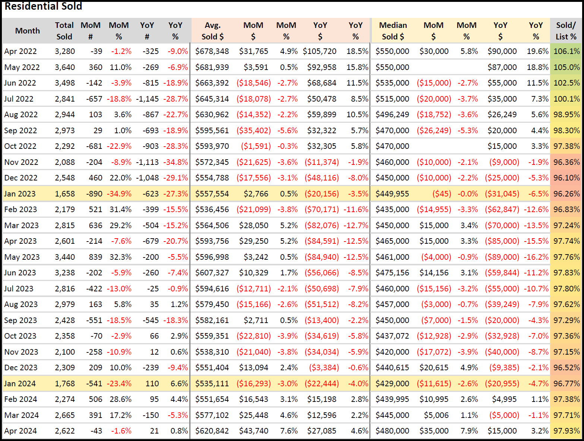This screenshot has height=441, width=584.
Task: Select the highlighted 'Jan 2024' month cell
Action: point(20,384)
